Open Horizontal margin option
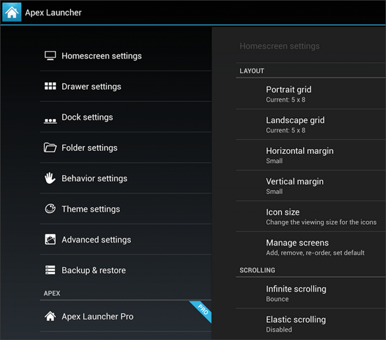This screenshot has width=386, height=340. tap(311, 155)
